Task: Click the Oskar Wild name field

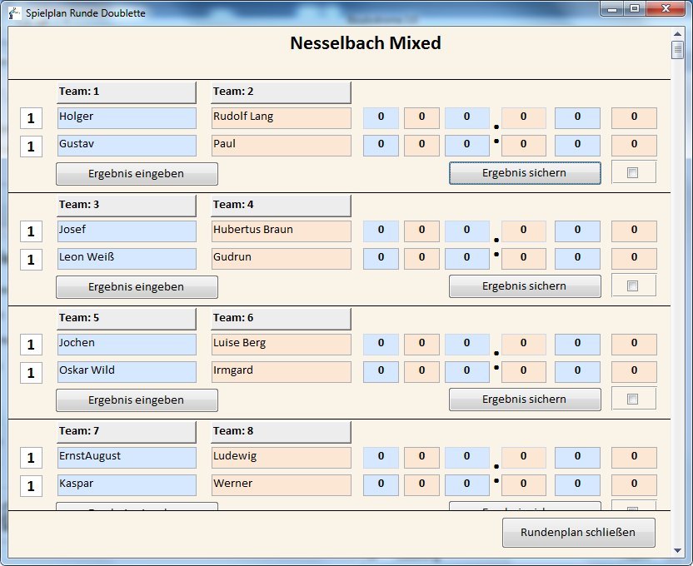Action: coord(126,371)
